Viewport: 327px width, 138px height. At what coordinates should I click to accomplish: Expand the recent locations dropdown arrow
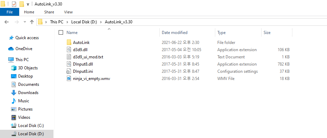[x=25, y=22]
